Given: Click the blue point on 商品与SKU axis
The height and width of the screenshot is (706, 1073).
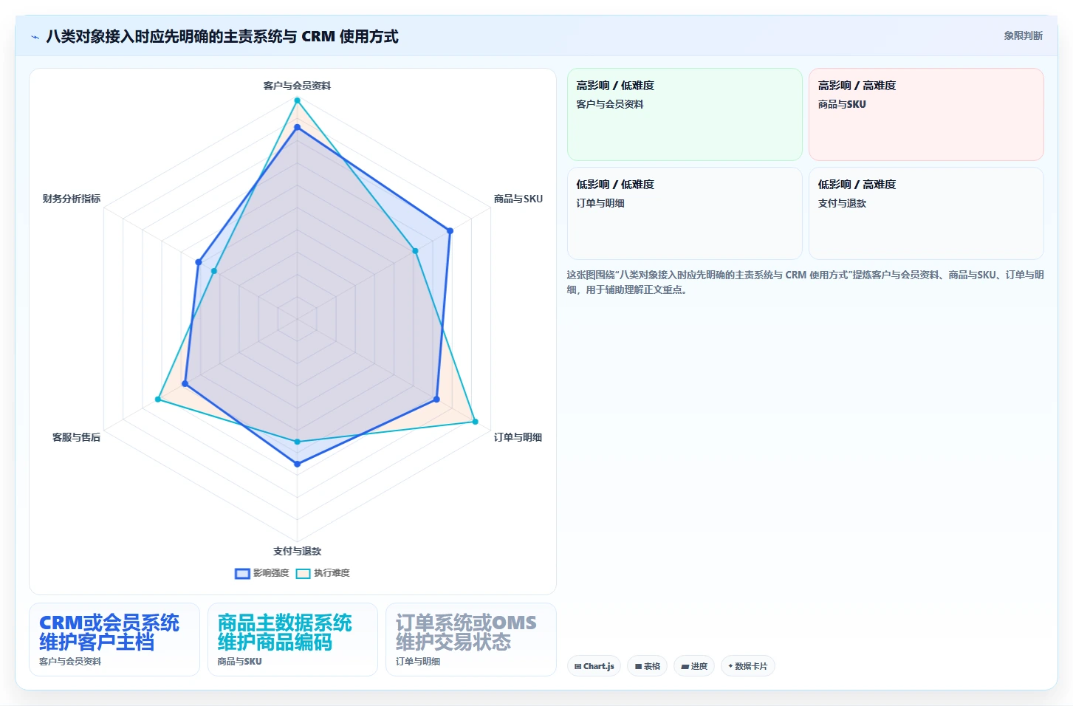Looking at the screenshot, I should [x=450, y=231].
